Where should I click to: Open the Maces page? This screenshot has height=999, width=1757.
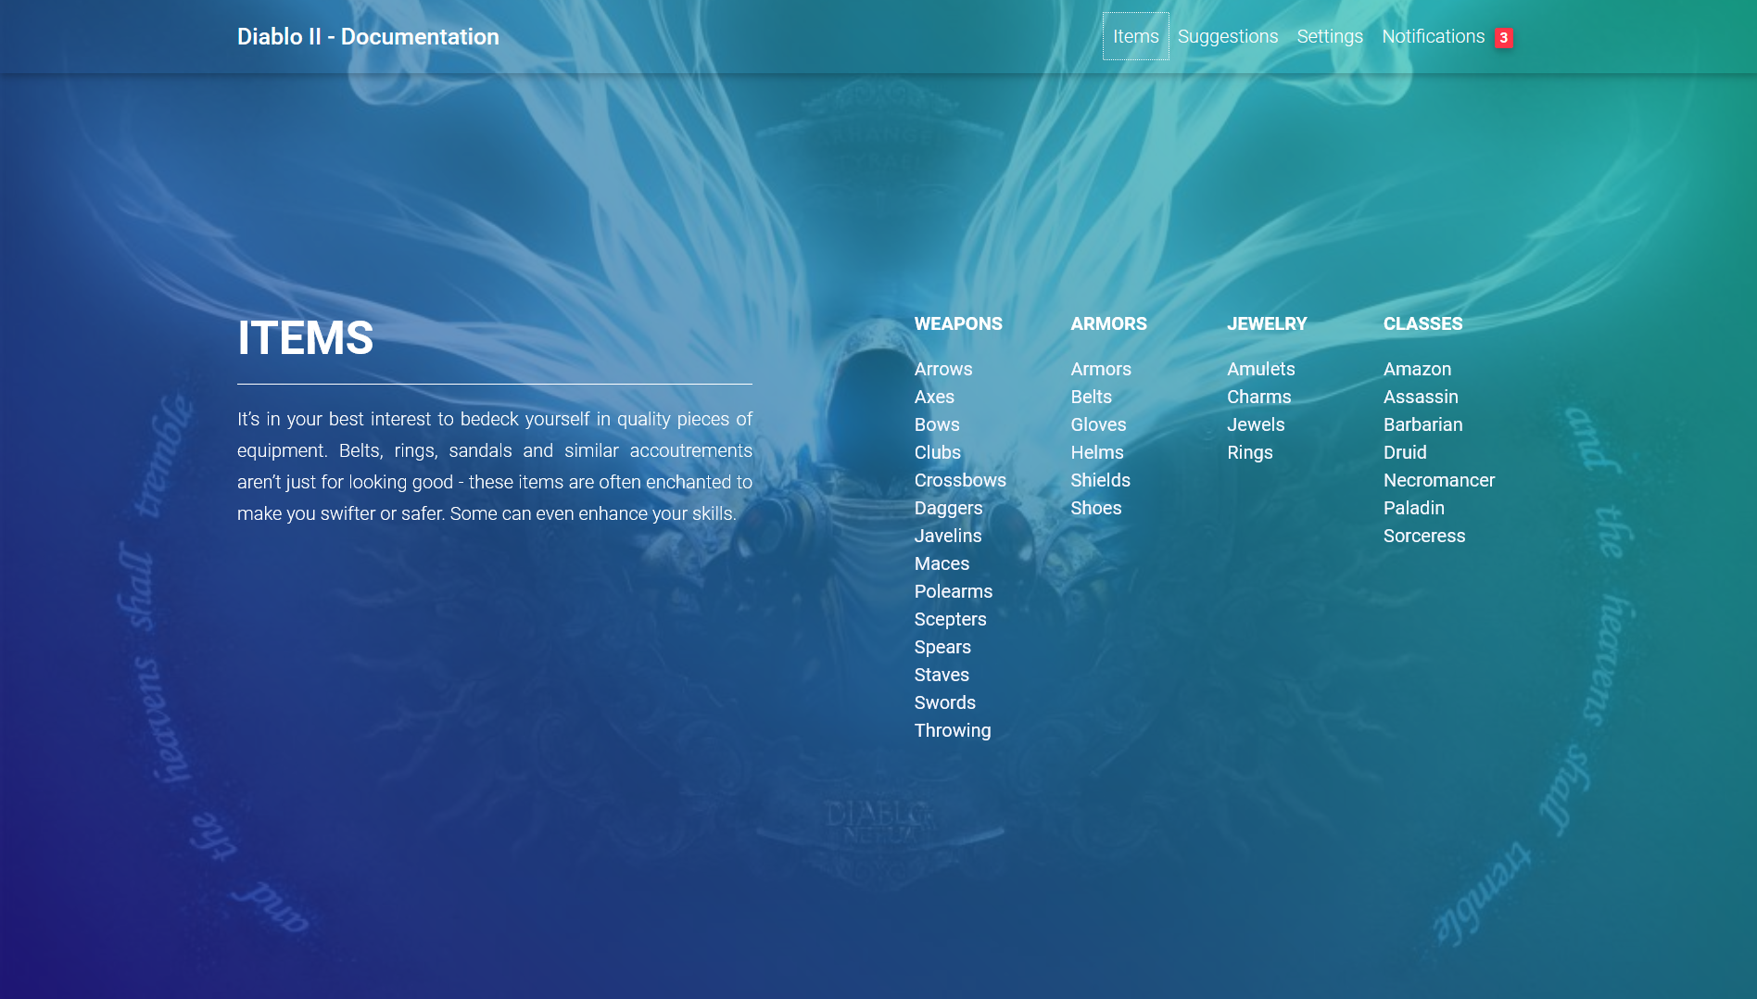(x=942, y=563)
